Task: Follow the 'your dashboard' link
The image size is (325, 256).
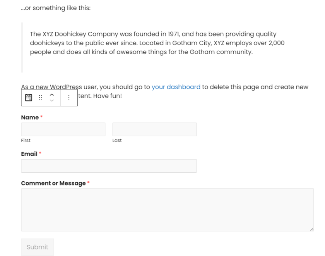Action: point(176,87)
